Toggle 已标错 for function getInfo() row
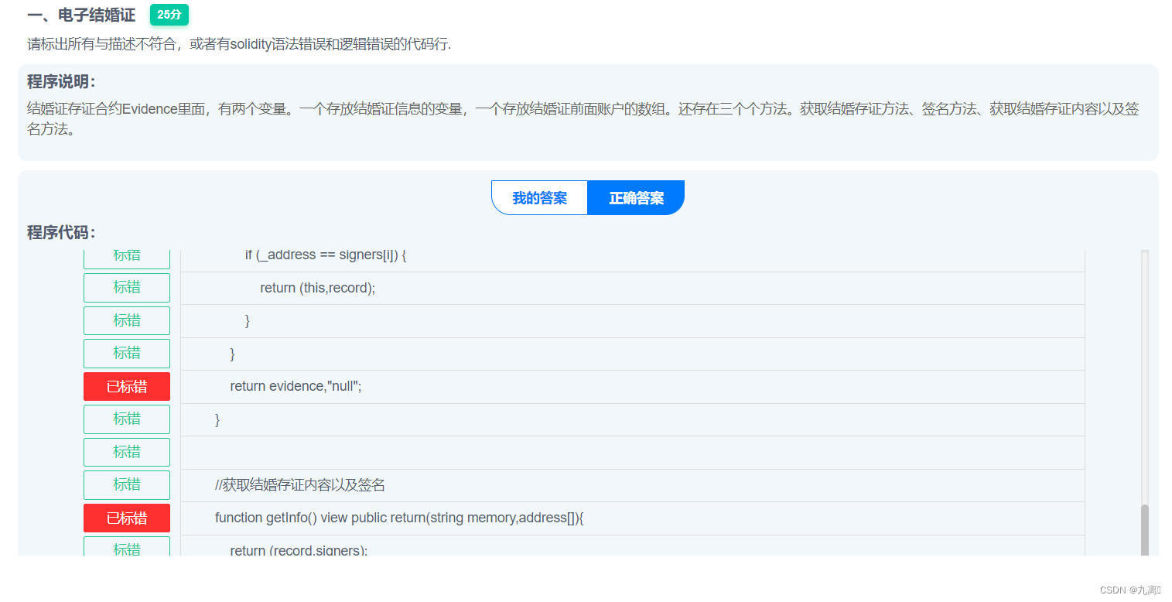The image size is (1172, 602). coord(127,518)
